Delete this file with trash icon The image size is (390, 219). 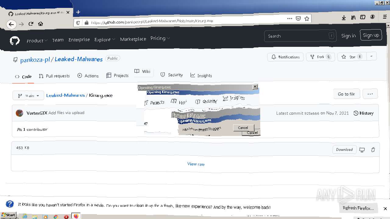point(373,150)
